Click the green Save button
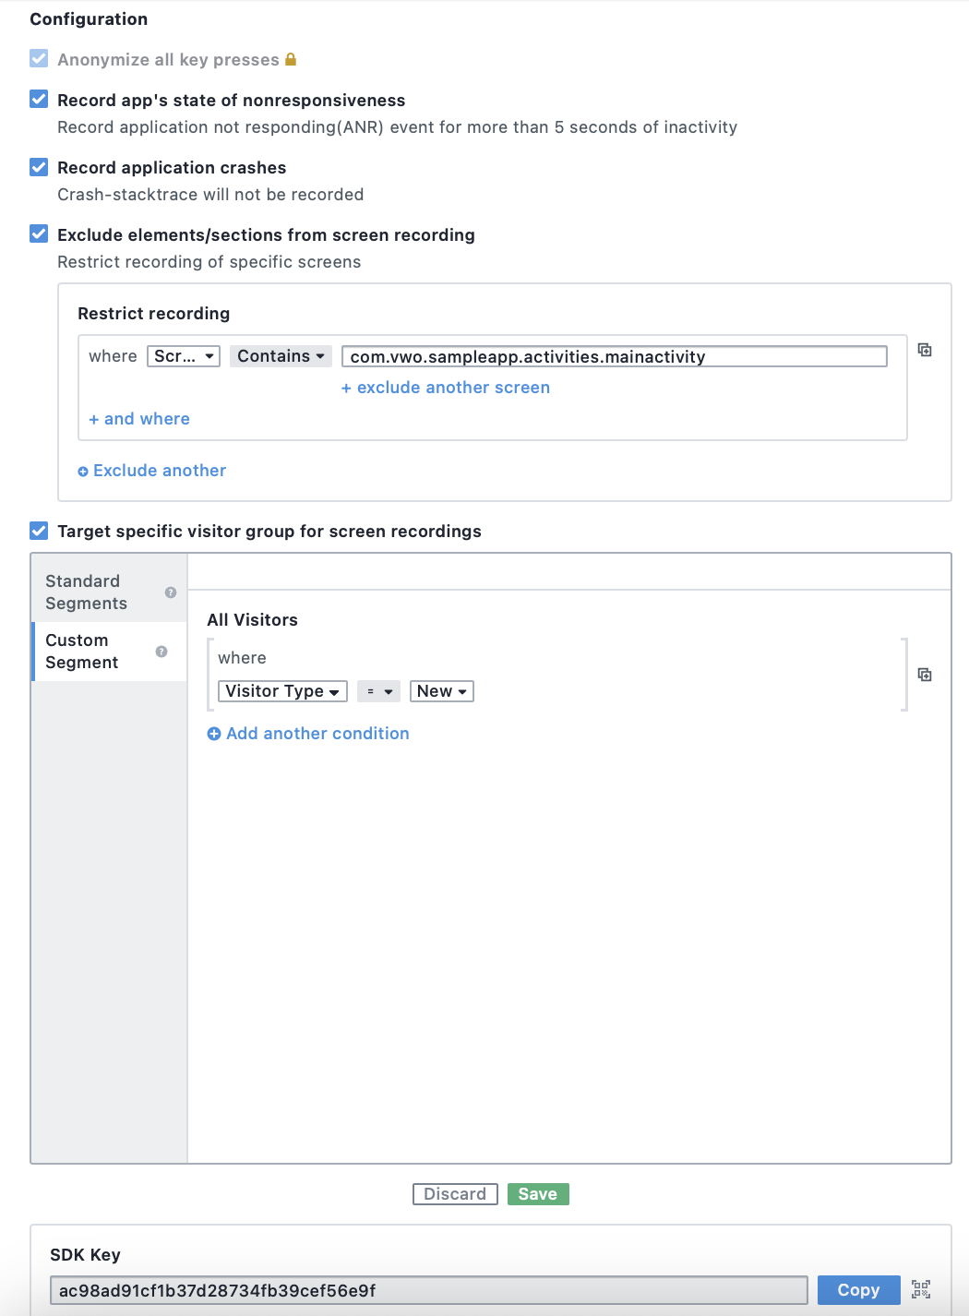 click(538, 1194)
